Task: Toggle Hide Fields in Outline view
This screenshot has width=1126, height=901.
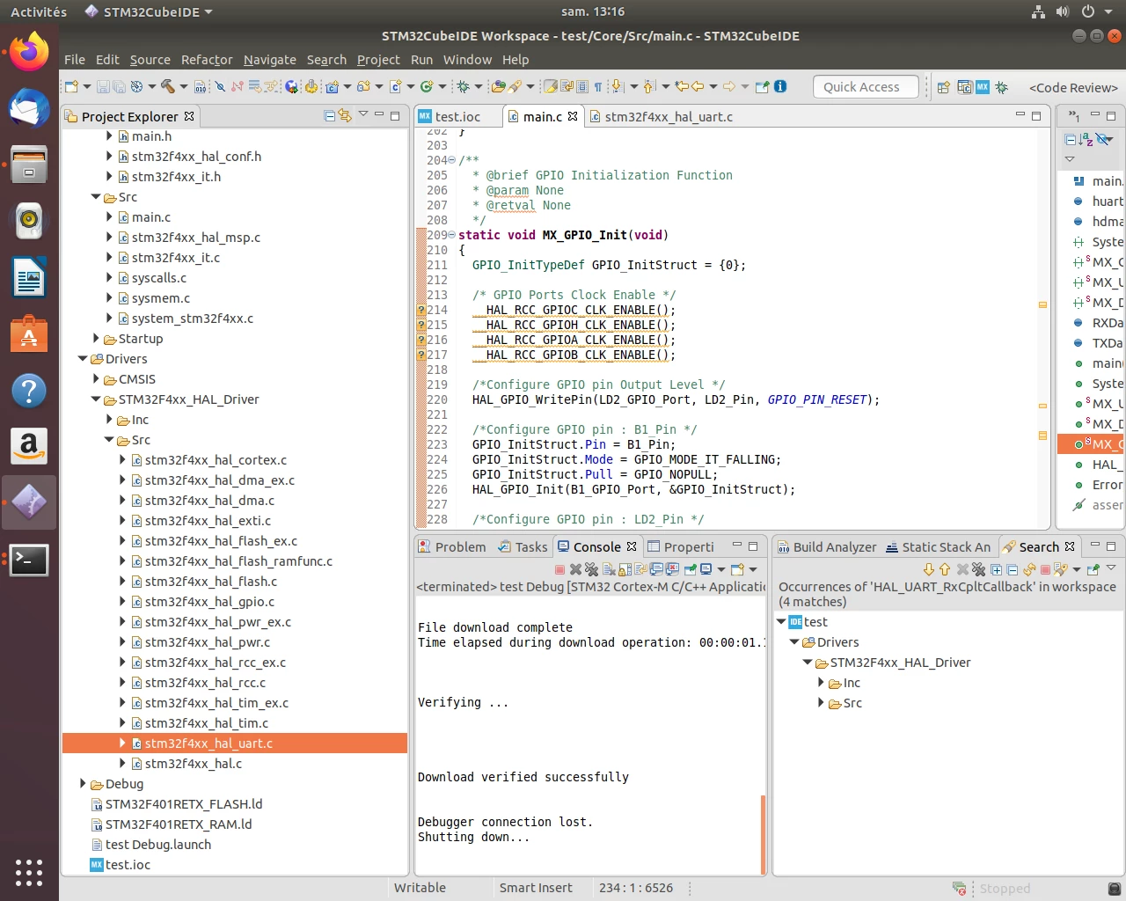Action: (1103, 139)
